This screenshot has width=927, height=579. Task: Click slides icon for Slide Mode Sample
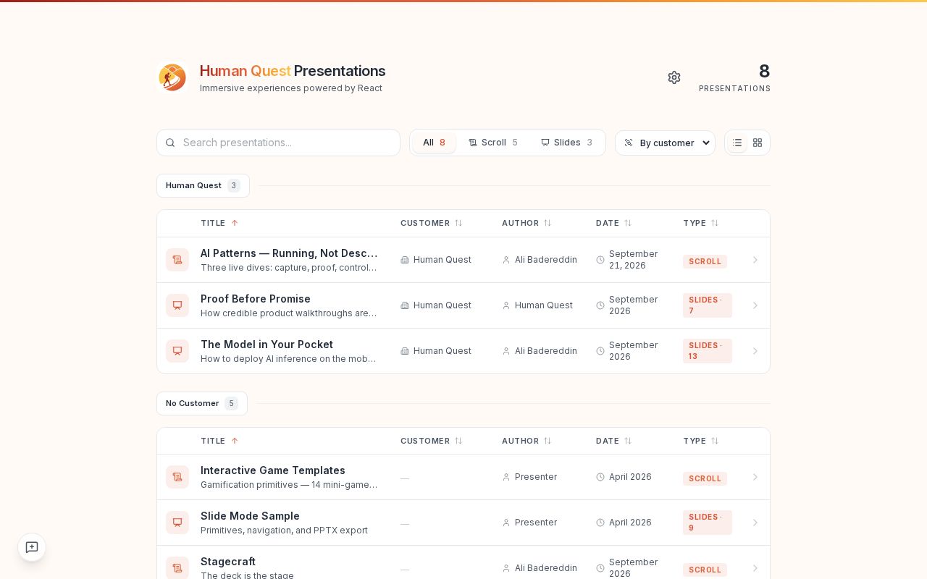coord(177,523)
